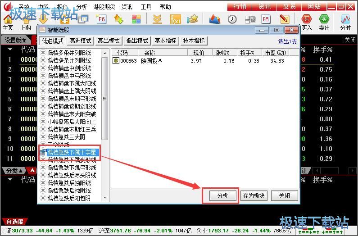Image resolution: width=358 pixels, height=236 pixels.
Task: Select 低档急跌后独阳线 in the list
Action: point(69,183)
